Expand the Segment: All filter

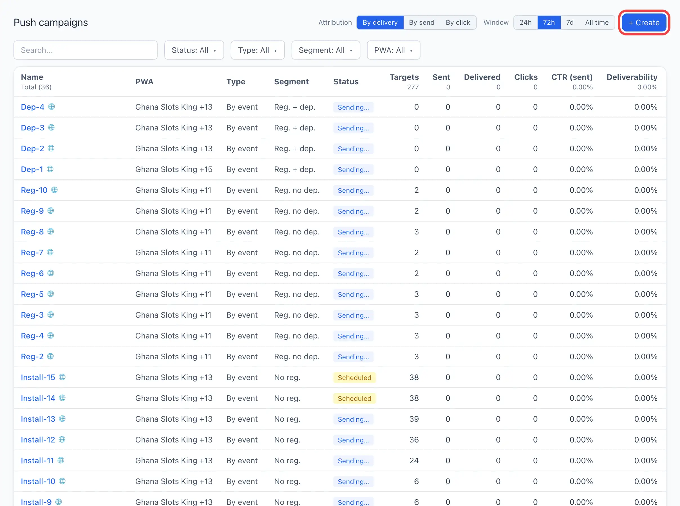pyautogui.click(x=326, y=50)
